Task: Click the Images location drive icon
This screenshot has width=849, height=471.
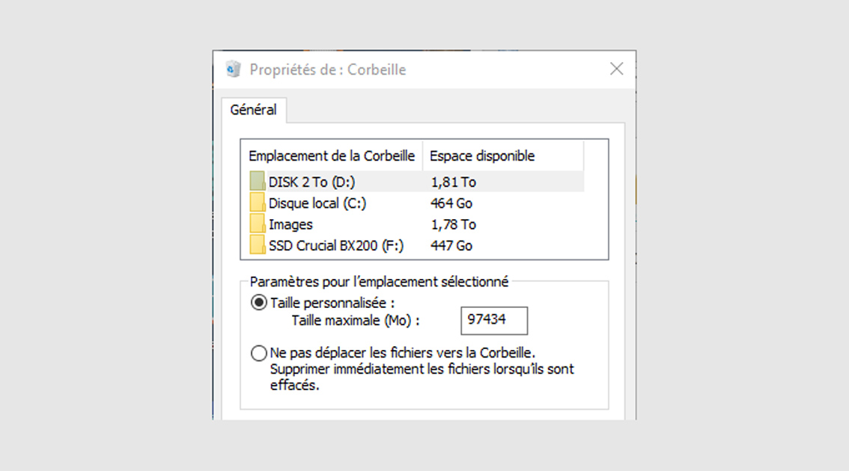Action: (x=258, y=224)
